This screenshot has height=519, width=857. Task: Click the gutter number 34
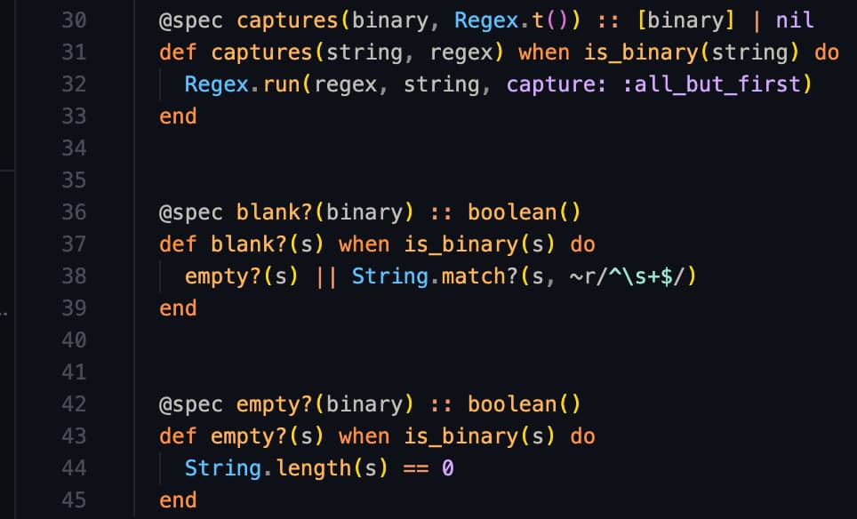click(x=74, y=148)
